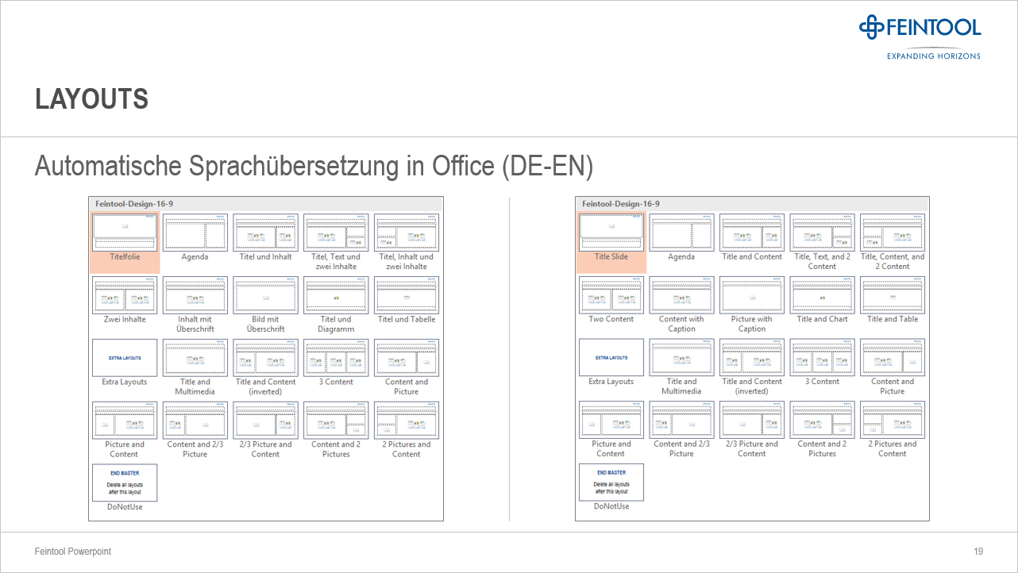The image size is (1018, 573).
Task: Pick the Inhalt mit Überschrift layout
Action: [x=195, y=295]
